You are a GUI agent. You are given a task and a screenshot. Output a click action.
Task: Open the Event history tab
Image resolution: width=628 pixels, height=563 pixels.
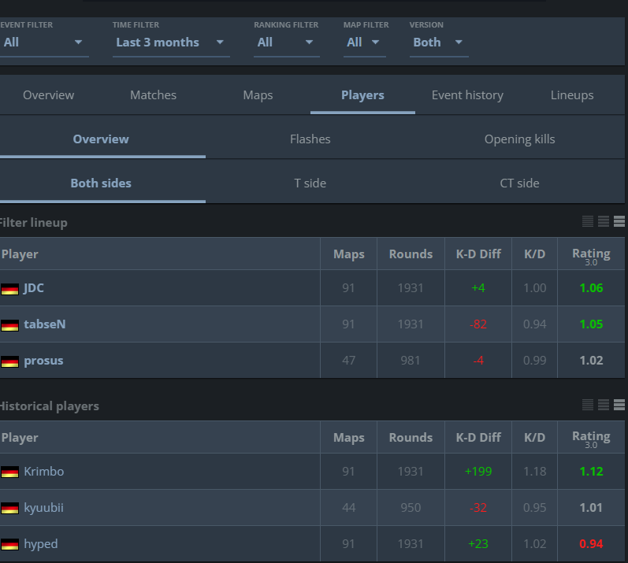click(467, 95)
